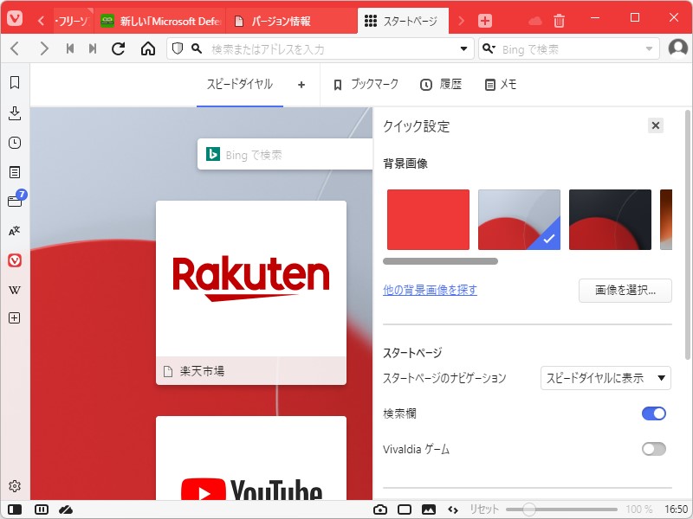
Task: Open the Notes panel
Action: (x=14, y=171)
